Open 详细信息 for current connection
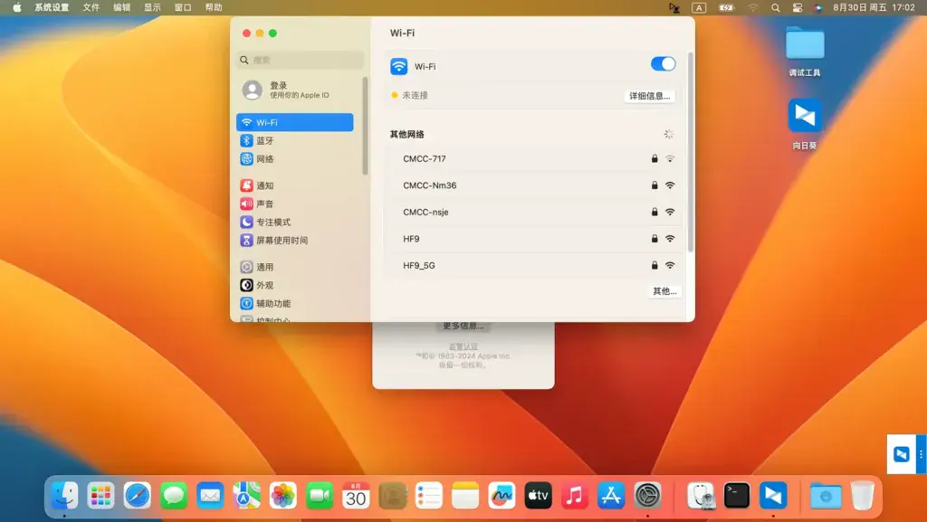 click(x=649, y=96)
